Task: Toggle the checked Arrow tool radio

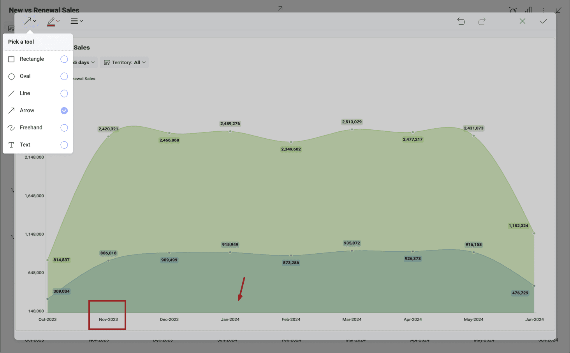Action: [64, 111]
